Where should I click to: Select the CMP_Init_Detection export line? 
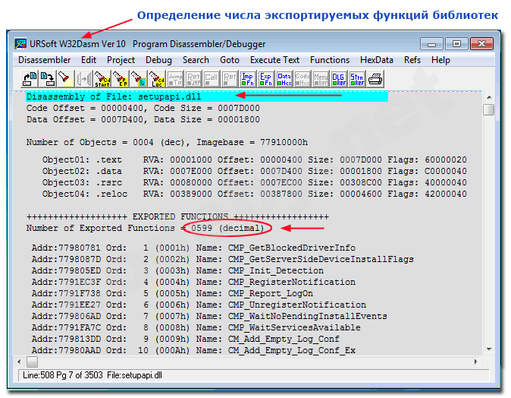click(x=177, y=270)
